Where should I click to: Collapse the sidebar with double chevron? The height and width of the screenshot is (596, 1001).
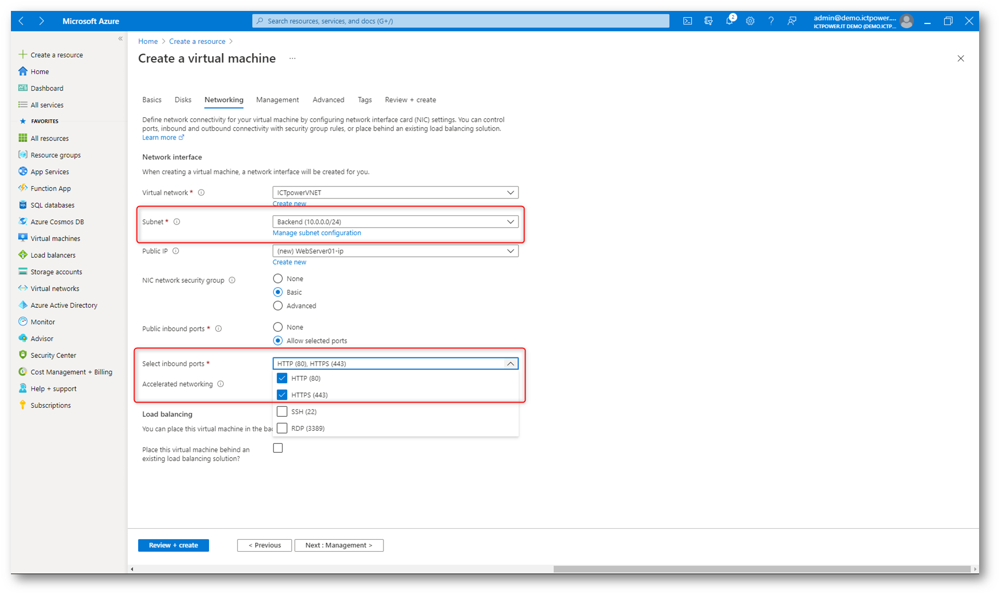tap(120, 39)
